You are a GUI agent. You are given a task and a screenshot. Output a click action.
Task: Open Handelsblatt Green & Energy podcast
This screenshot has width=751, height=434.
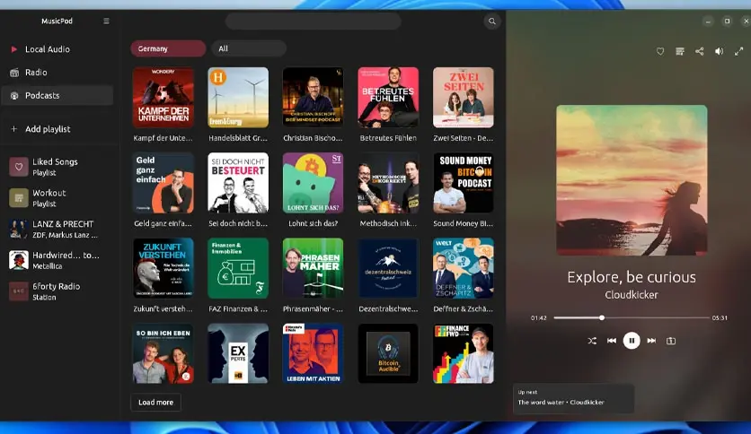[x=238, y=98]
